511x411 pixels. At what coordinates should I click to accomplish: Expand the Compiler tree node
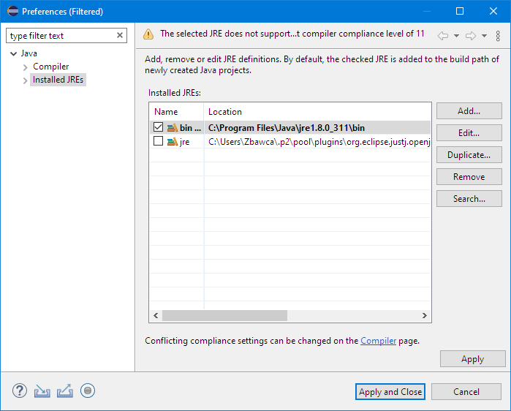(x=26, y=67)
